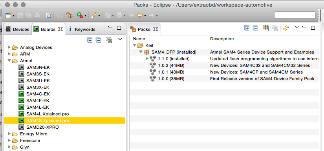This screenshot has width=324, height=151.
Task: Collapse all in the Packs view
Action: click(256, 28)
